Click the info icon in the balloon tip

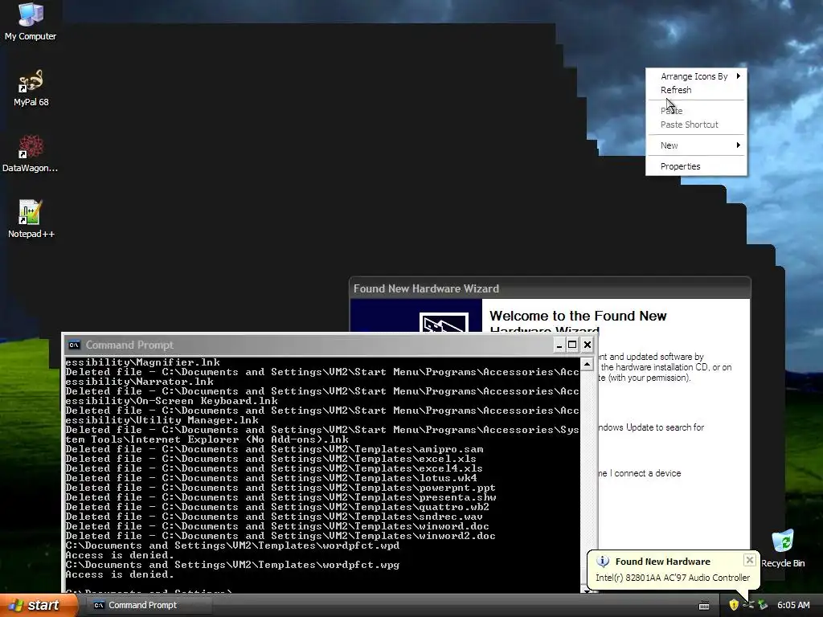603,562
